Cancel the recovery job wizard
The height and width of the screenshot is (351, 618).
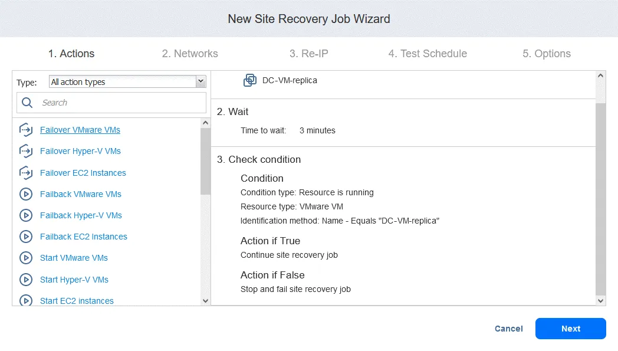coord(508,329)
